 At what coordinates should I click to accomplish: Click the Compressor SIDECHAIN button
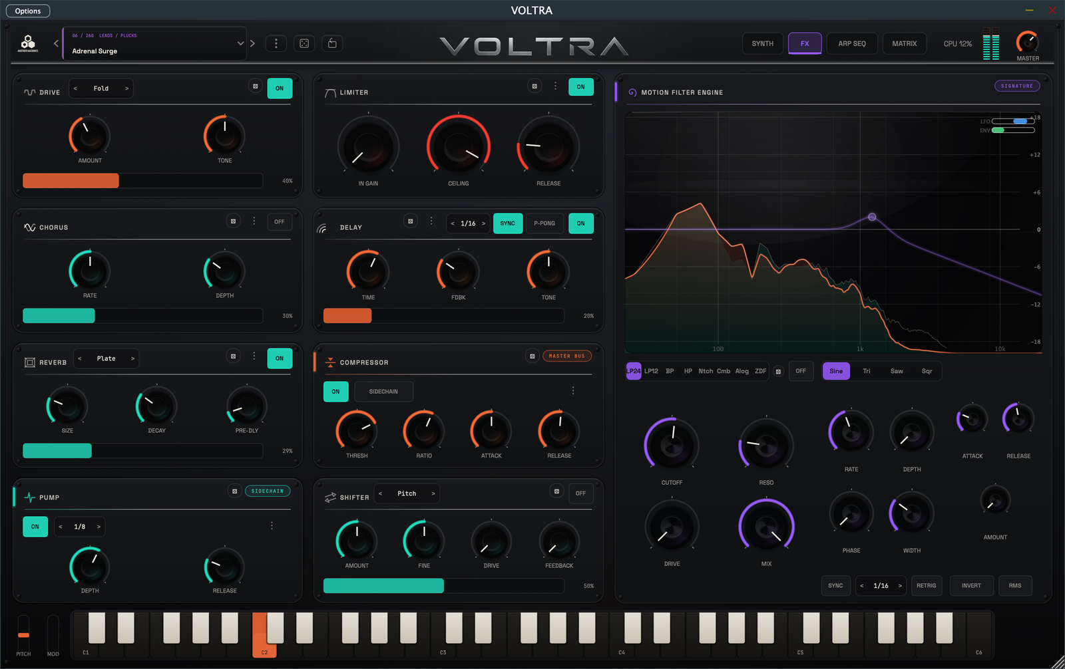pyautogui.click(x=383, y=392)
